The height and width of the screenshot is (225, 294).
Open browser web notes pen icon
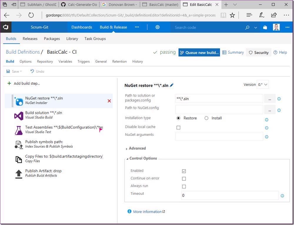(261, 15)
